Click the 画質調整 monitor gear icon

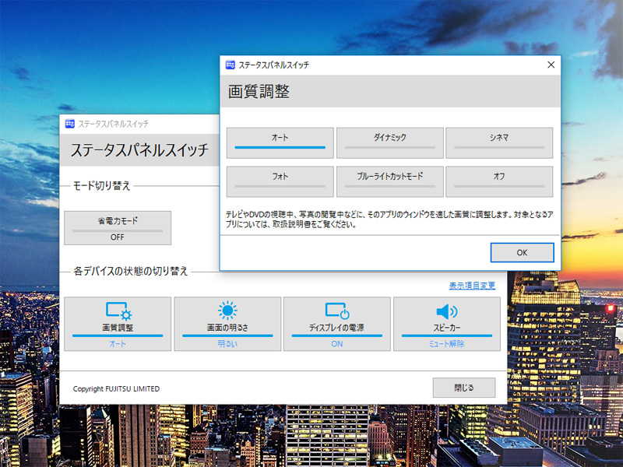click(118, 311)
